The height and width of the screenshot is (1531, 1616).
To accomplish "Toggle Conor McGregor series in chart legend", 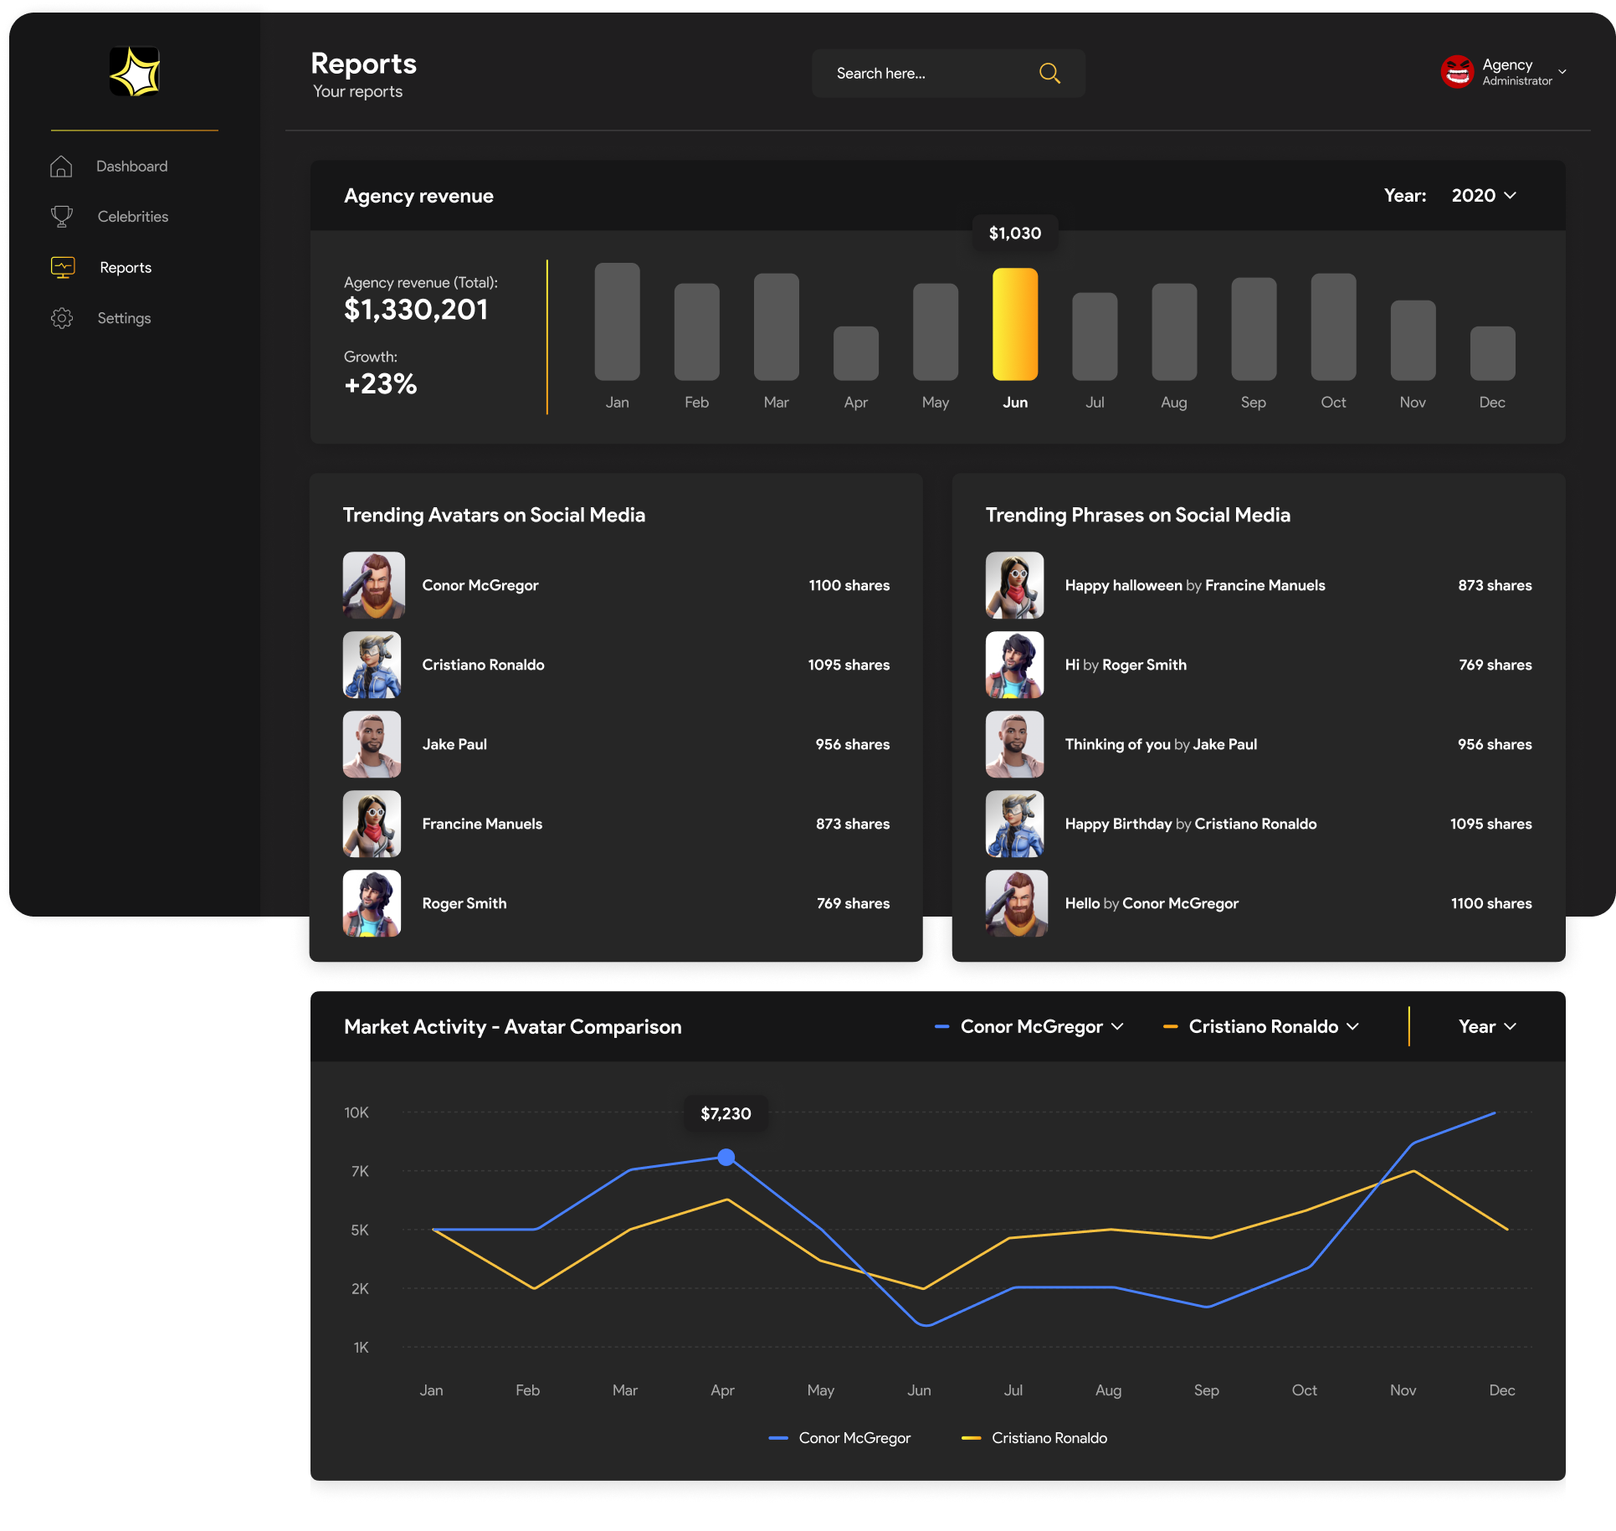I will click(839, 1437).
